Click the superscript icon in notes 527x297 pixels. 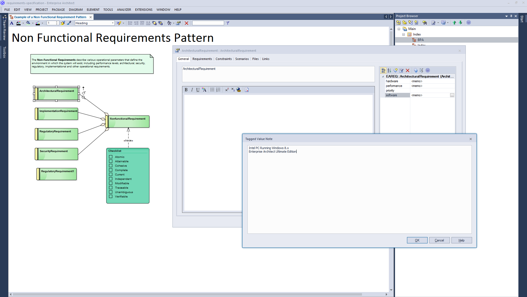click(227, 90)
